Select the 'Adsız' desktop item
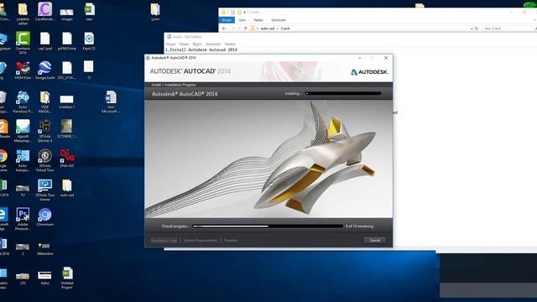The height and width of the screenshot is (302, 537). click(44, 278)
